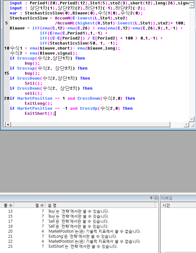Select the 디버깅 panel title
Viewport: 196px width, 253px height.
point(167,198)
